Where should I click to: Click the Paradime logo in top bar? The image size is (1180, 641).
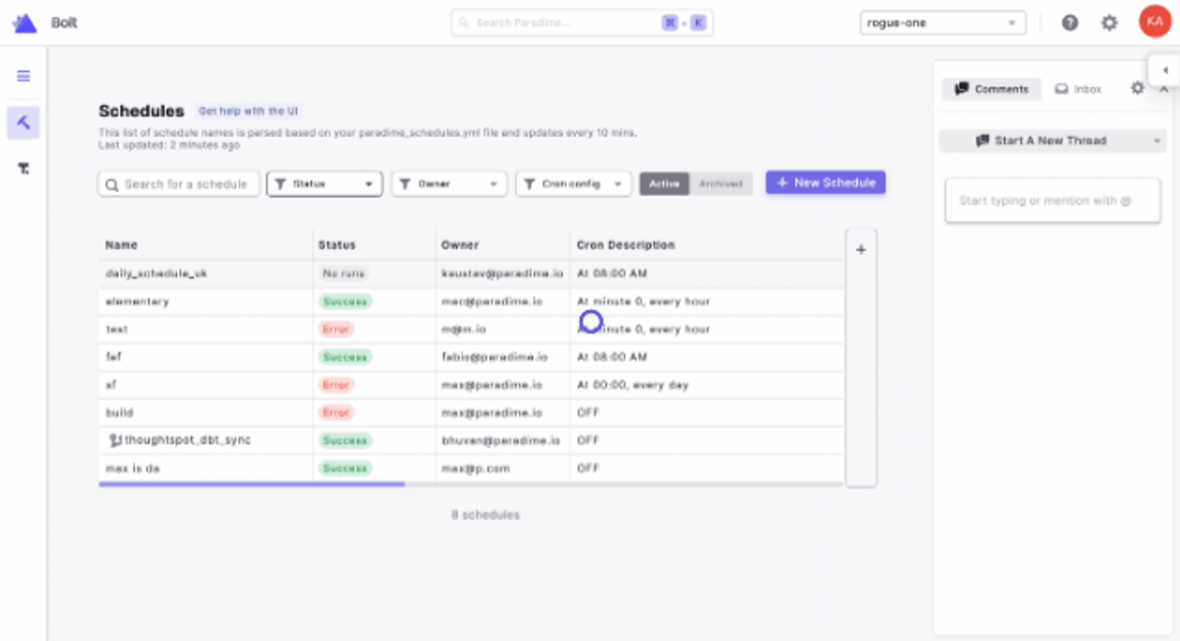[x=25, y=24]
